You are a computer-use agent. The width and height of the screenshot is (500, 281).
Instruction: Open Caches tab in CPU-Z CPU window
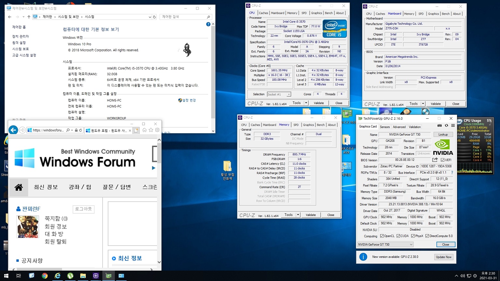pos(264,13)
